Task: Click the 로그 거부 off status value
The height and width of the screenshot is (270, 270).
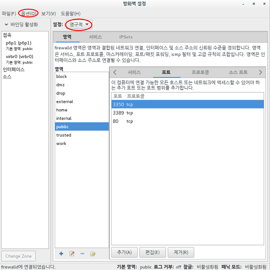Action: (x=179, y=267)
